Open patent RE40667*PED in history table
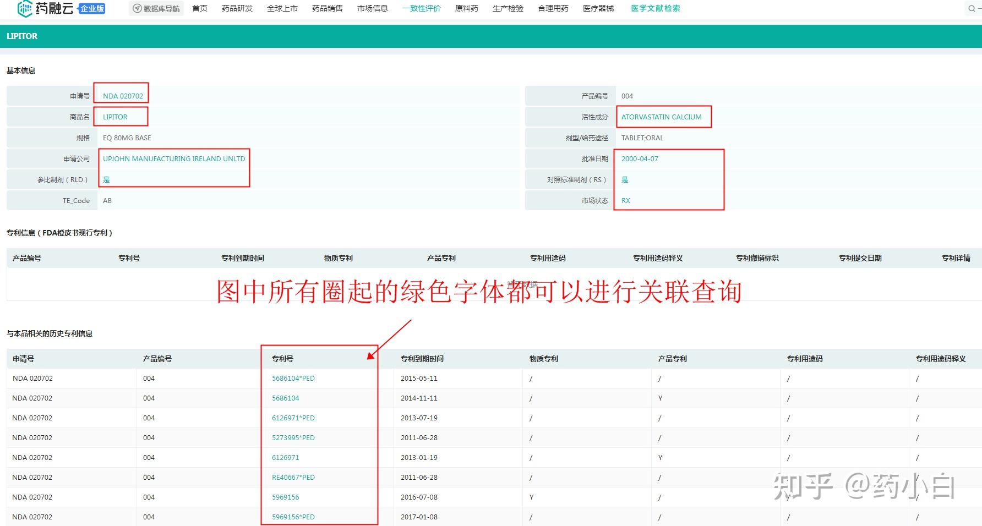 [292, 477]
